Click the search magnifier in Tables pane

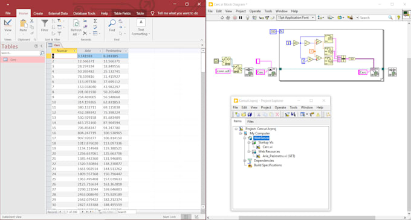click(42, 53)
